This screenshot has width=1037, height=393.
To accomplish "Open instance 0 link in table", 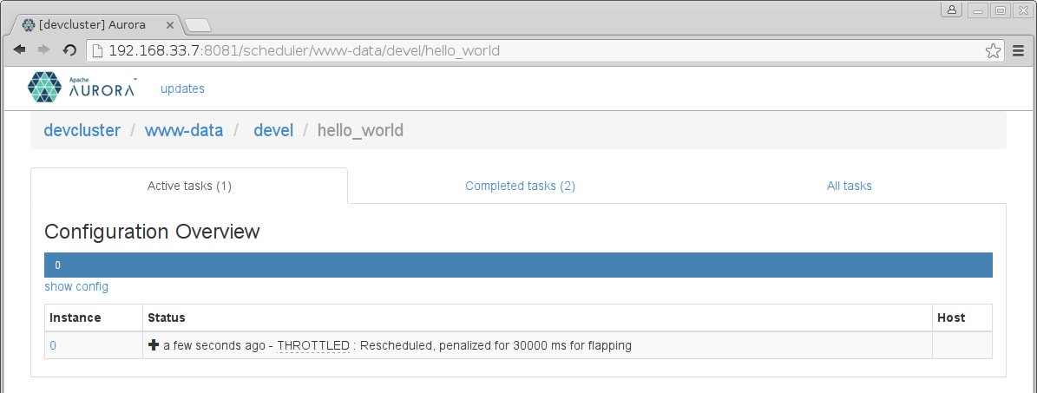I will (53, 345).
